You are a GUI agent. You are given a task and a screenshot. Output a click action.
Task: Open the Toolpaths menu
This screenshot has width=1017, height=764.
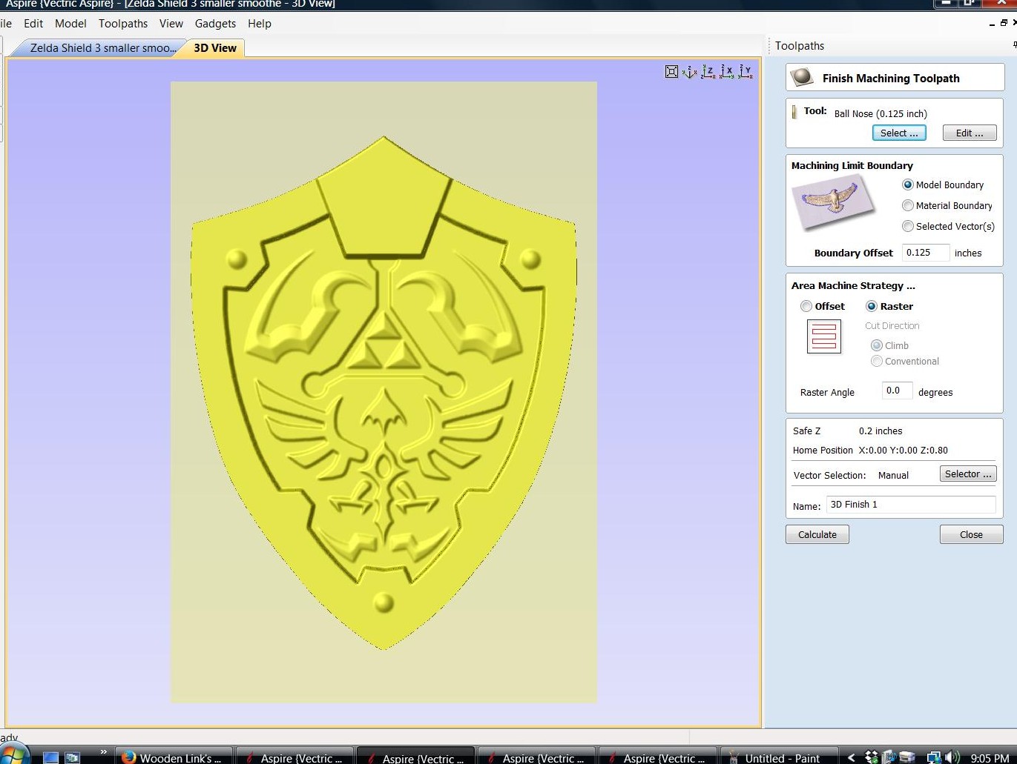[x=123, y=24]
